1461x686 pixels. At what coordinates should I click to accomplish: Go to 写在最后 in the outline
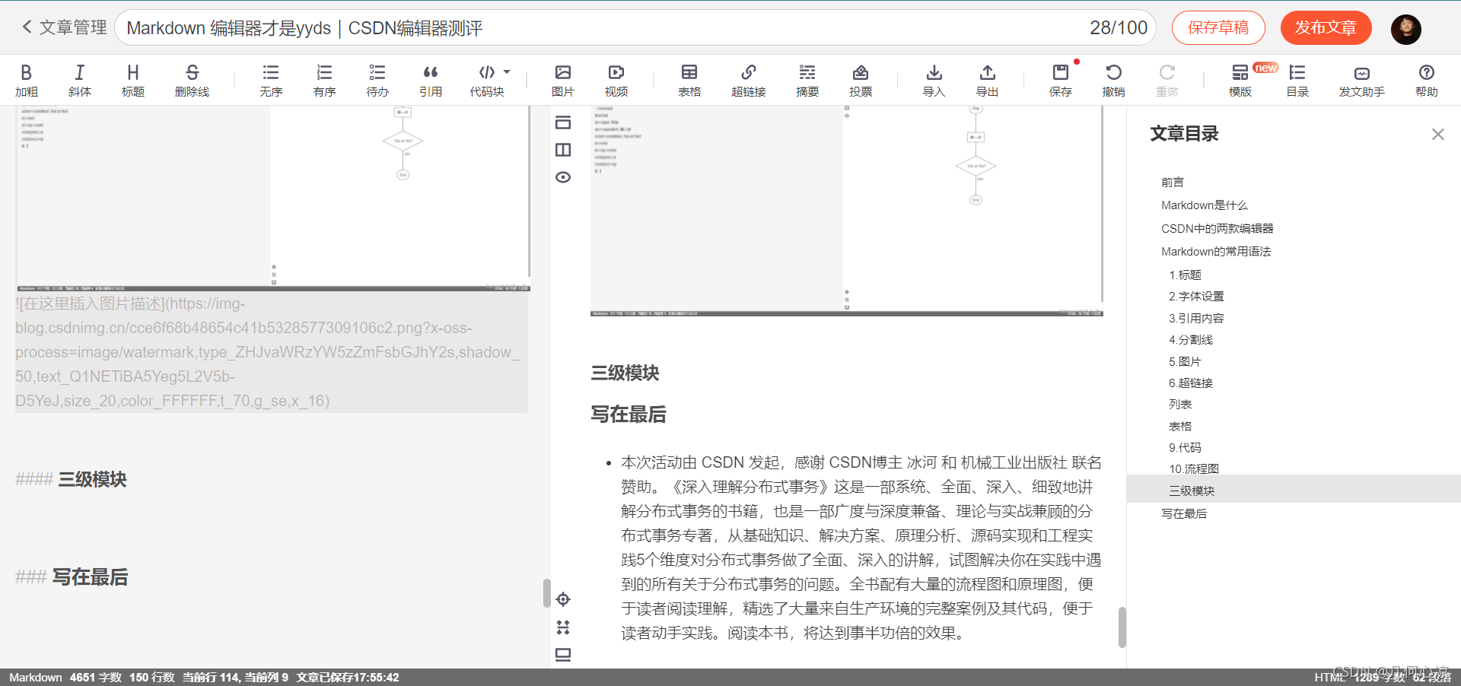1184,514
